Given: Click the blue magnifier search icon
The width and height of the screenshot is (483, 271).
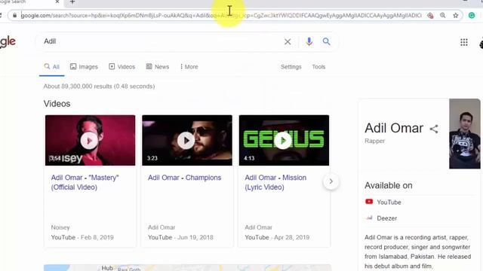Looking at the screenshot, I should tap(327, 41).
